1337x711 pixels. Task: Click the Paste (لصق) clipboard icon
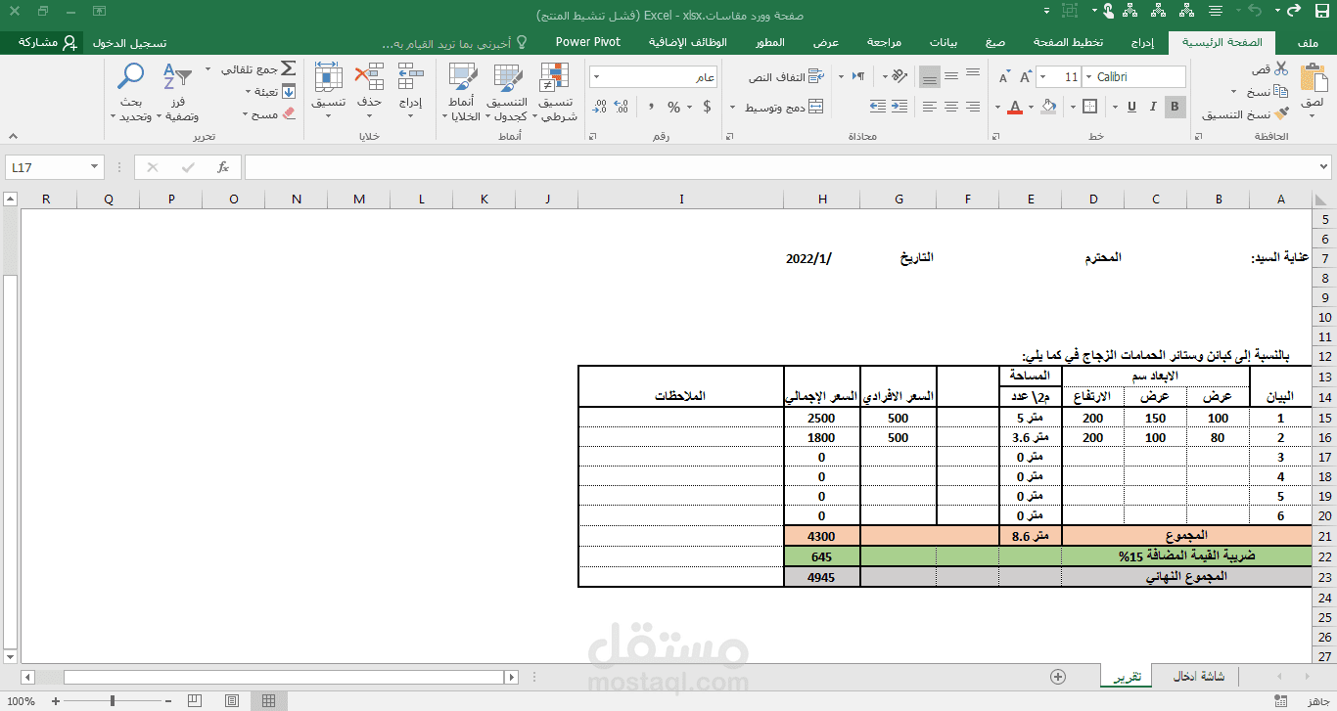(x=1313, y=78)
